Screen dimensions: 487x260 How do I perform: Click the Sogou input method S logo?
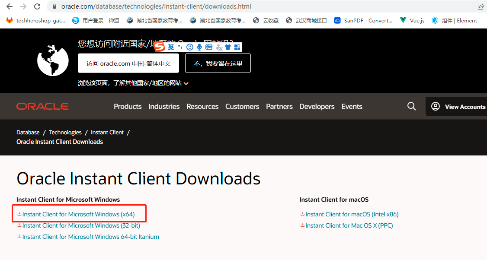[x=160, y=47]
